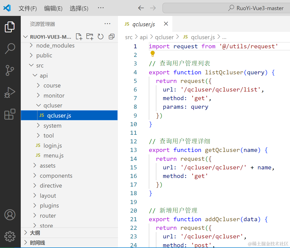Click line number 4 in gutter
The width and height of the screenshot is (290, 248).
(x=135, y=72)
